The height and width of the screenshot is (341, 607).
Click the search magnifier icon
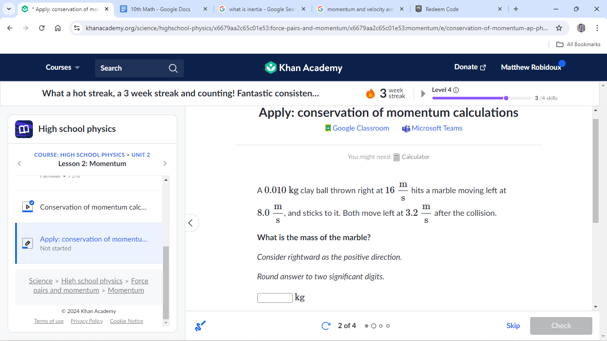173,68
